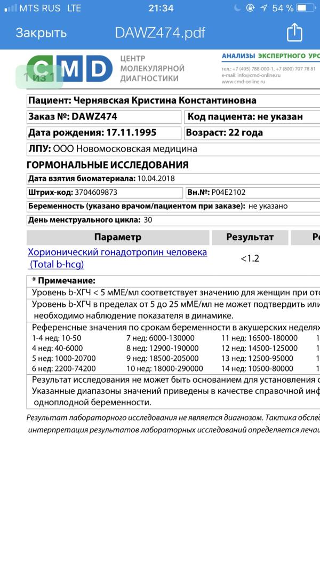Viewport: 320px width, 569px height.
Task: Tap 'MTS RUS LTE' carrier label
Action: (50, 8)
